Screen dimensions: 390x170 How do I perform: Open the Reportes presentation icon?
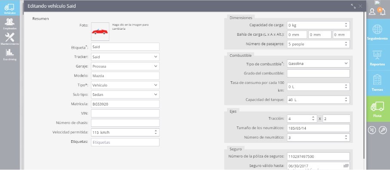coord(377,55)
